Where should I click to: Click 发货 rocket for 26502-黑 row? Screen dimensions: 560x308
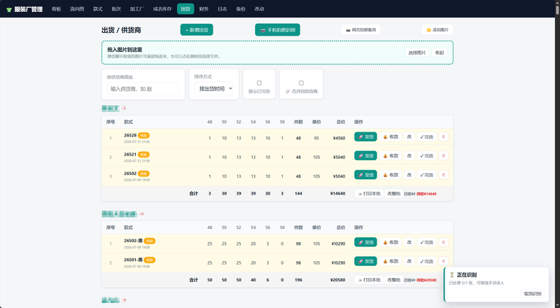(365, 242)
